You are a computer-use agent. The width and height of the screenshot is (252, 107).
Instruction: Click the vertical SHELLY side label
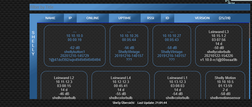point(33,43)
